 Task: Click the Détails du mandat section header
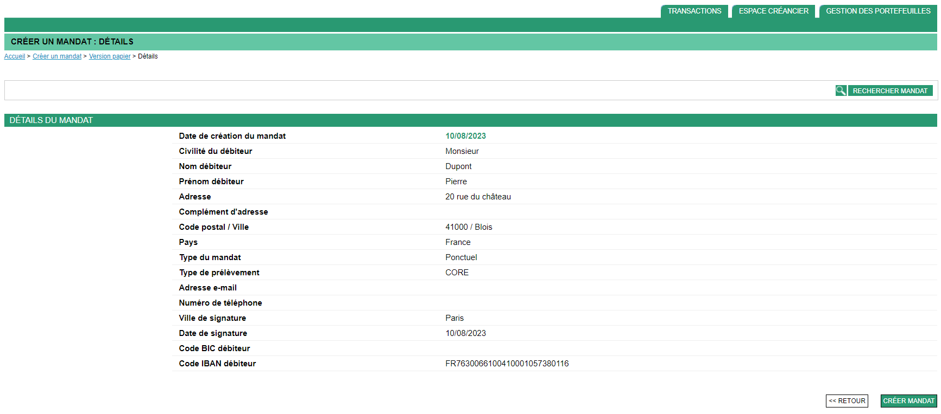(51, 120)
